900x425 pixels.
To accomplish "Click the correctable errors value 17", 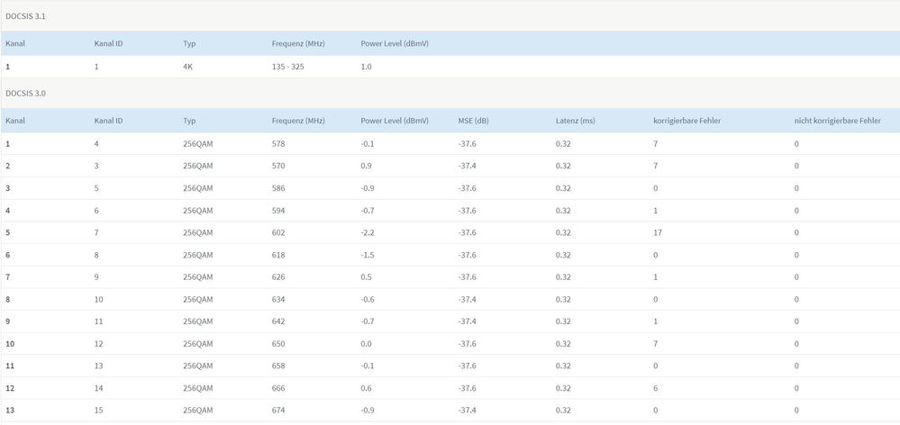I will [658, 233].
